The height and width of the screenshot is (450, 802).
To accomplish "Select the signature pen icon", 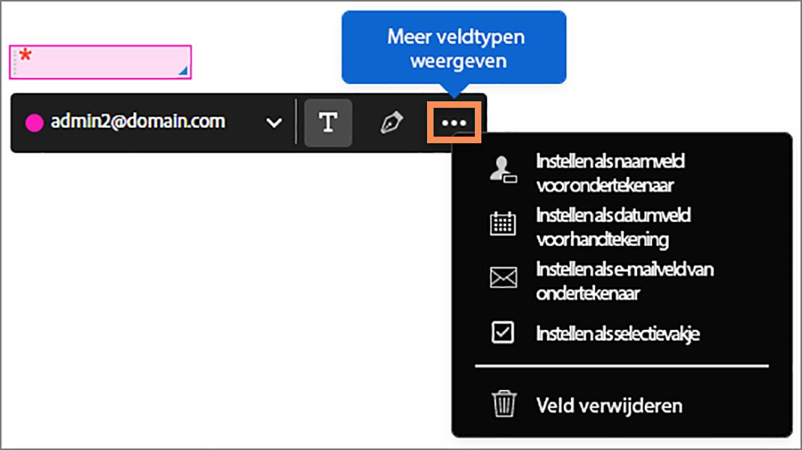I will (x=392, y=123).
